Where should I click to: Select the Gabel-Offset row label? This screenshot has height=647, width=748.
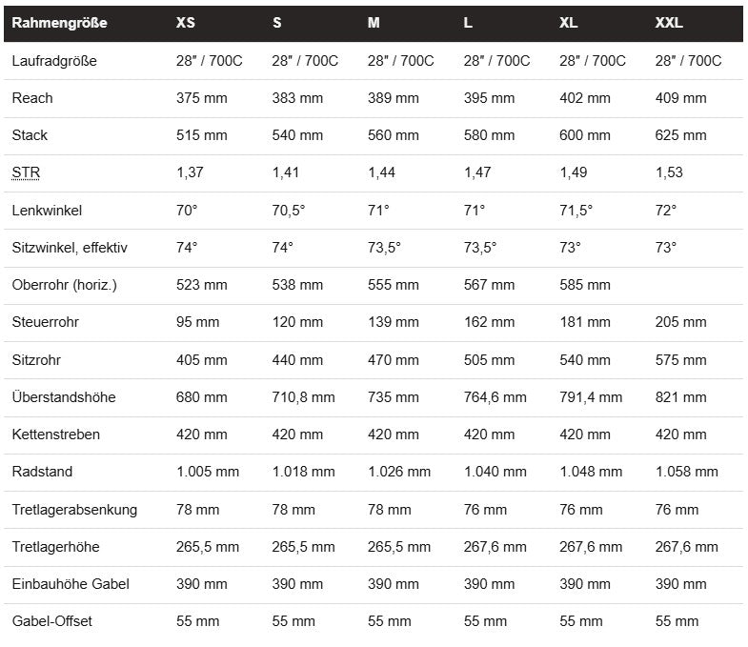51,621
